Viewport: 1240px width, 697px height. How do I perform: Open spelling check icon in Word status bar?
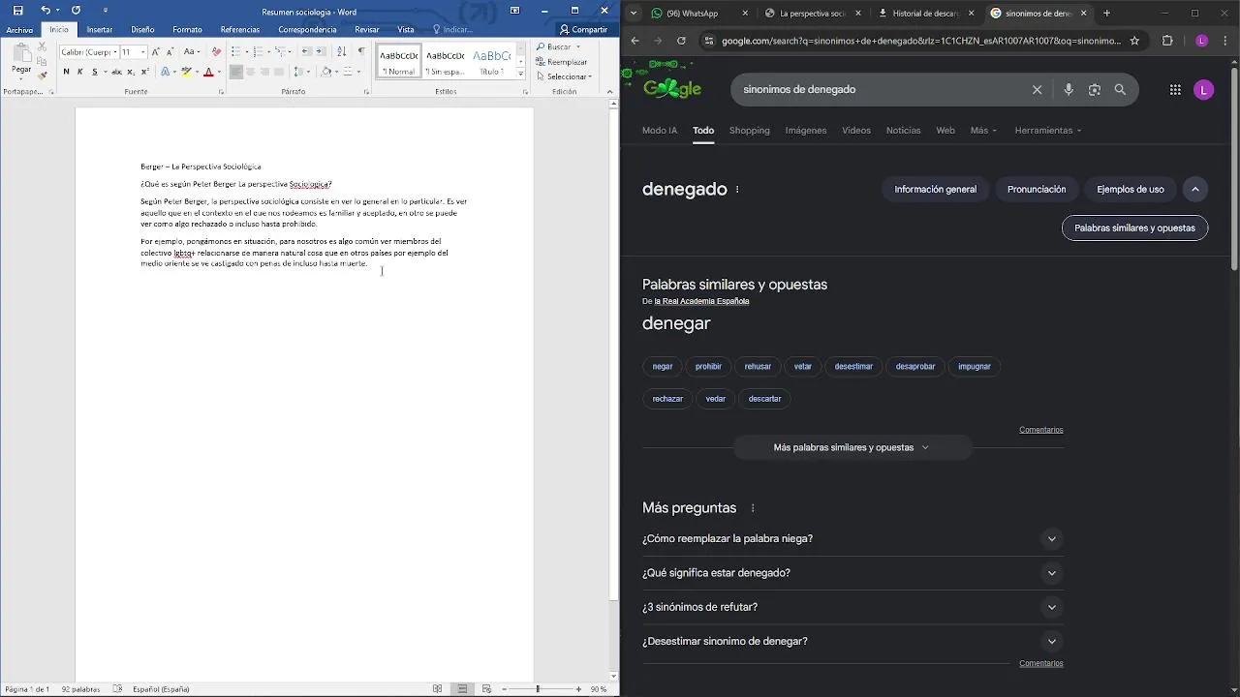[x=117, y=689]
